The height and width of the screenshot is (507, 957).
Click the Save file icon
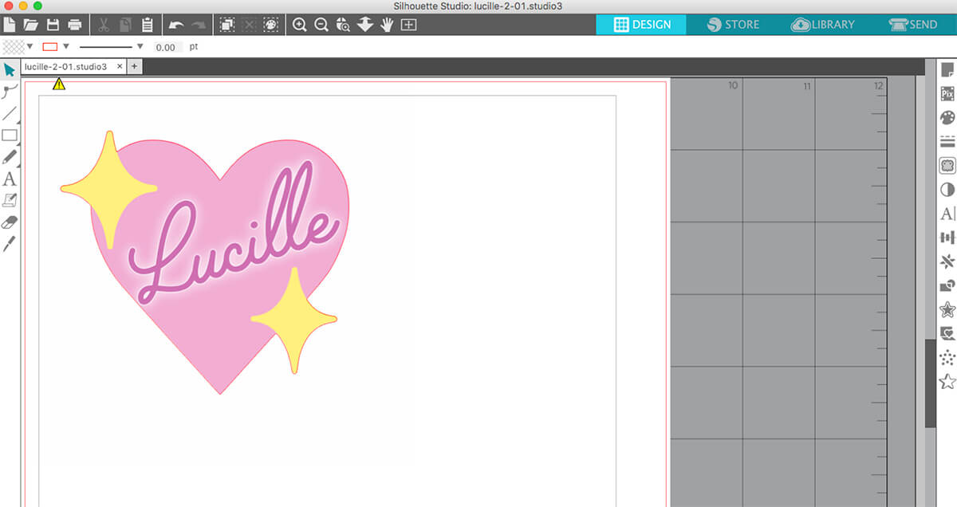[53, 25]
